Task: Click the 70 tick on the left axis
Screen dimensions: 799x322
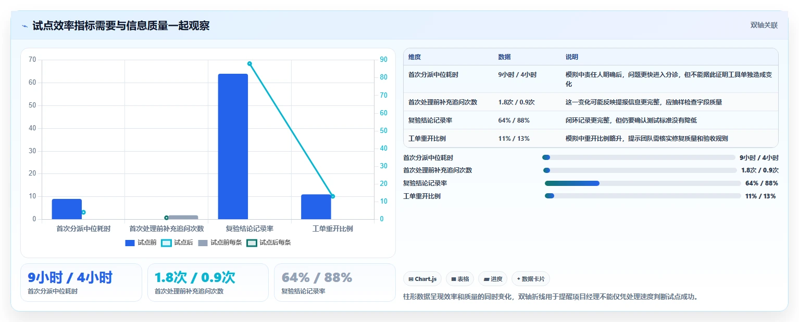Action: (32, 60)
